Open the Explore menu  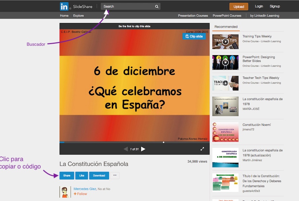tap(78, 15)
